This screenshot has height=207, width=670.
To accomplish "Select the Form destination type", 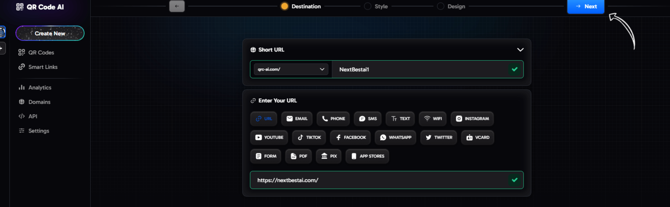I will [x=266, y=156].
